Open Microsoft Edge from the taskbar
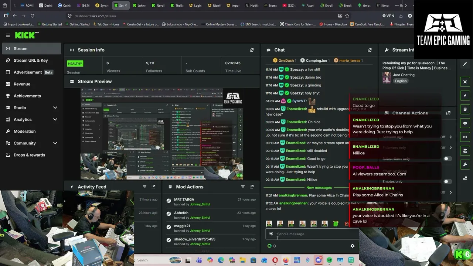Screen dimensions: 473x266 click(221, 260)
